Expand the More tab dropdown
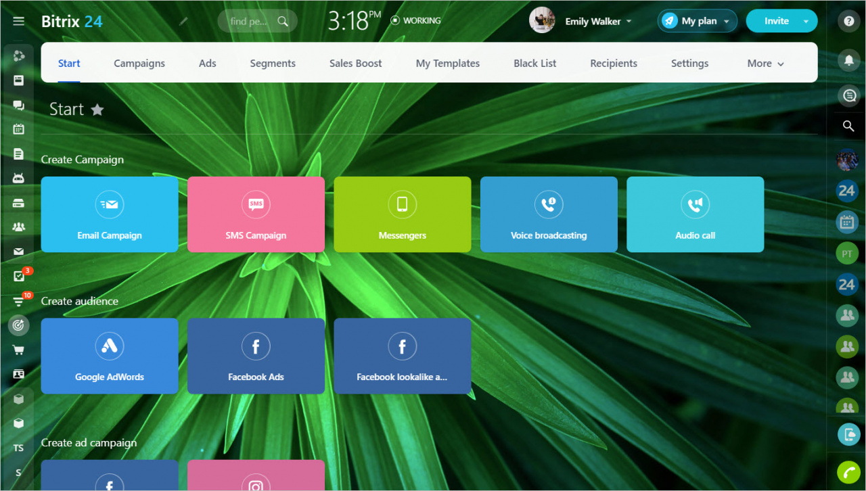Screen dimensions: 866x491 (766, 63)
